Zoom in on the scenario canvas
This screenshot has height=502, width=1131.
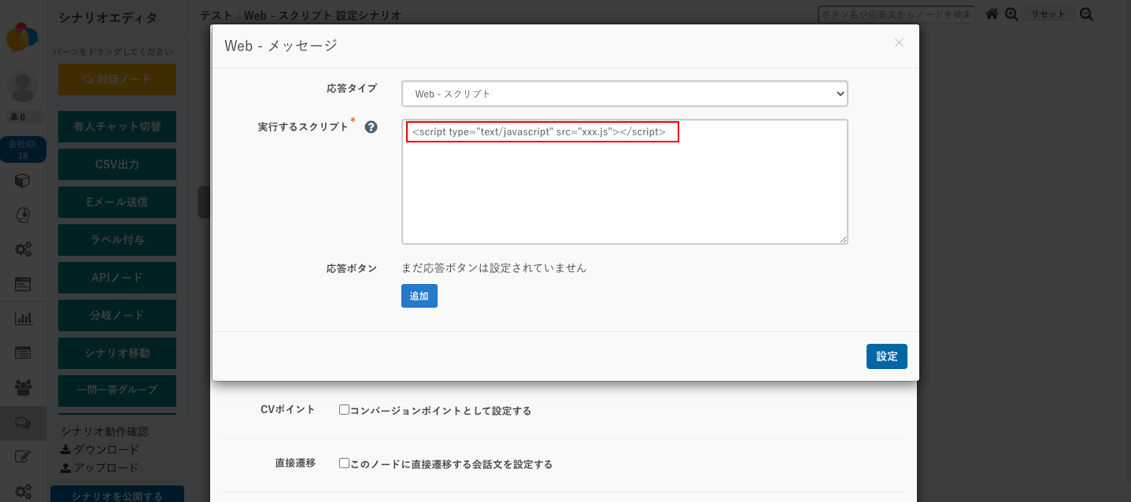tap(1011, 14)
